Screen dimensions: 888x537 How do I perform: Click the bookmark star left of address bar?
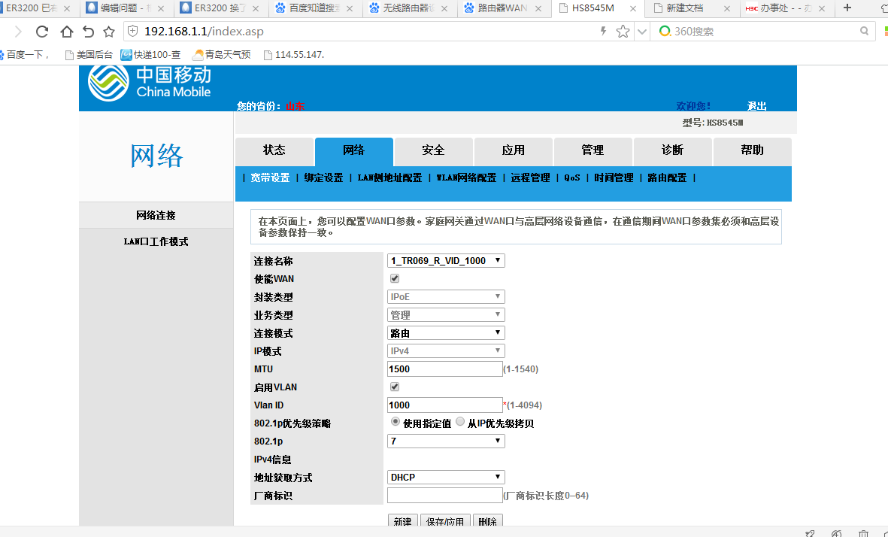coord(109,32)
